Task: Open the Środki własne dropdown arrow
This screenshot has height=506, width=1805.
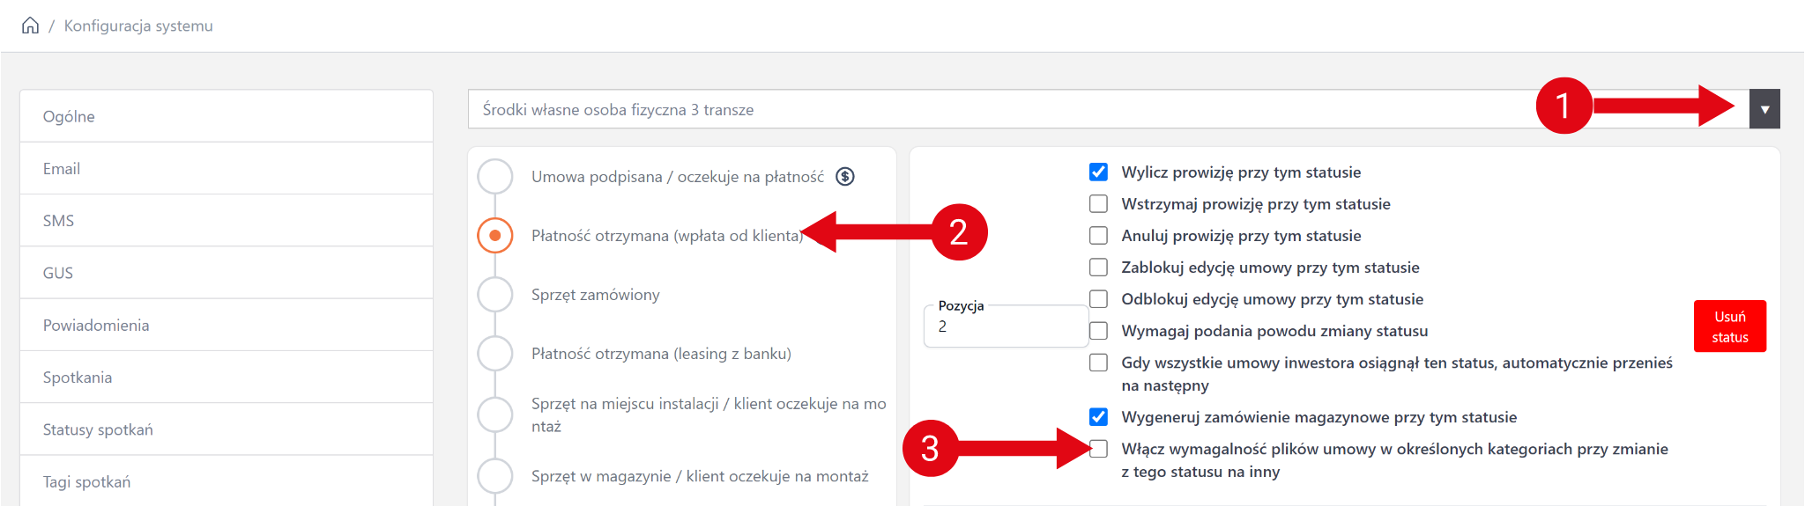Action: pos(1764,110)
